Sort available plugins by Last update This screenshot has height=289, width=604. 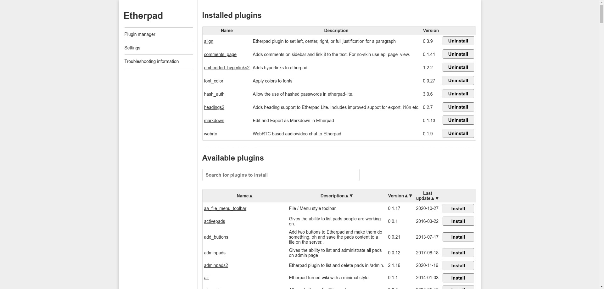427,196
